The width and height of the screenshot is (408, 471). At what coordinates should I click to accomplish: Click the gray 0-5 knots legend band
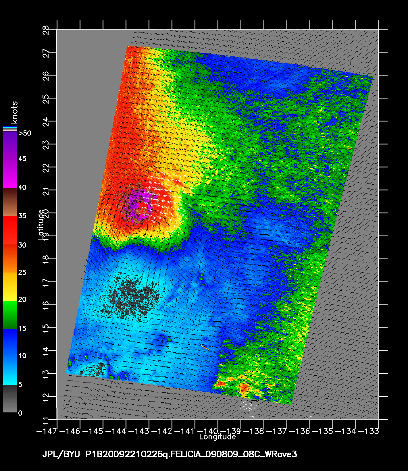(10, 399)
